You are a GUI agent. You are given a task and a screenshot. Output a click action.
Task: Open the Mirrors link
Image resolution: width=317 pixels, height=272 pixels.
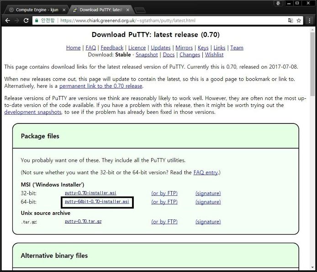(184, 48)
